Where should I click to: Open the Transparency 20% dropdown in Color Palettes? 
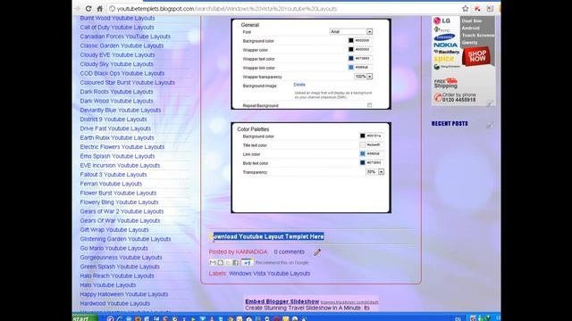374,172
